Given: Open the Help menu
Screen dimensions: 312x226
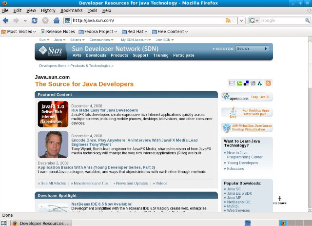Looking at the screenshot, I should [107, 10].
